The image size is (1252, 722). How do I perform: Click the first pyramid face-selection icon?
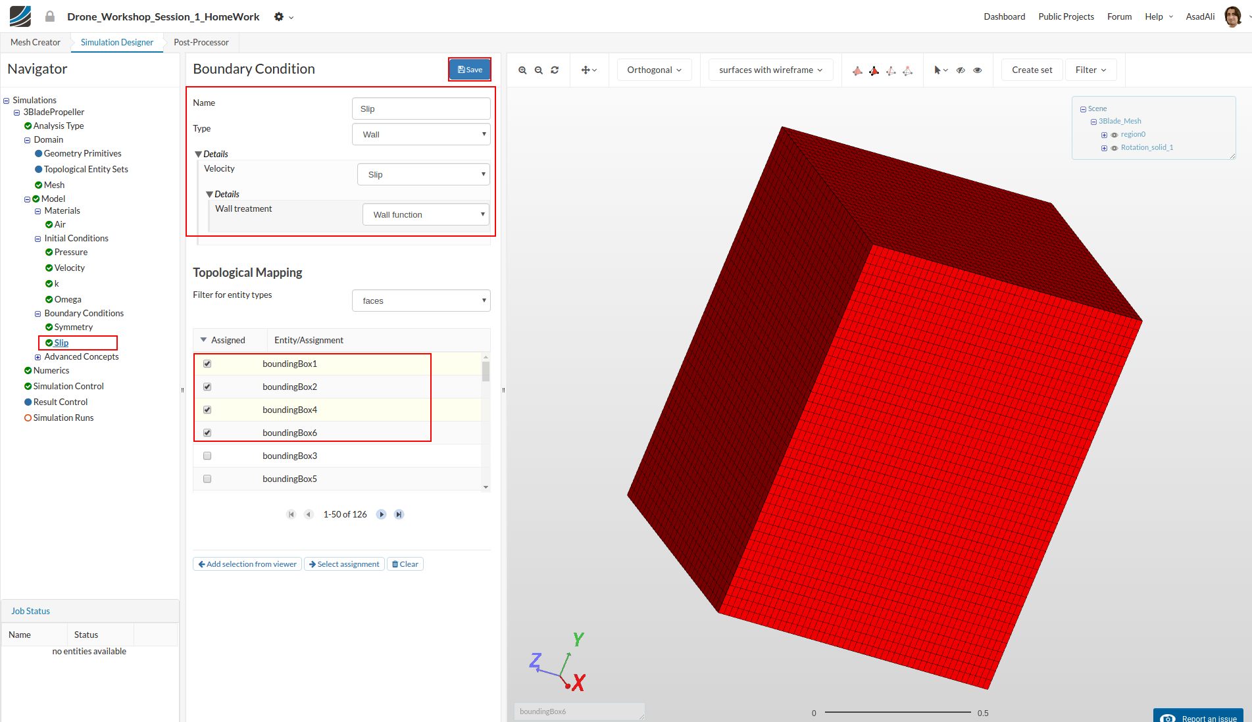tap(857, 70)
